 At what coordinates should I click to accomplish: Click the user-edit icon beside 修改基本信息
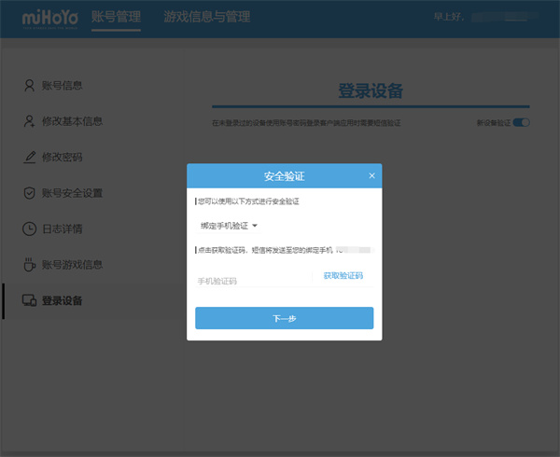(29, 121)
